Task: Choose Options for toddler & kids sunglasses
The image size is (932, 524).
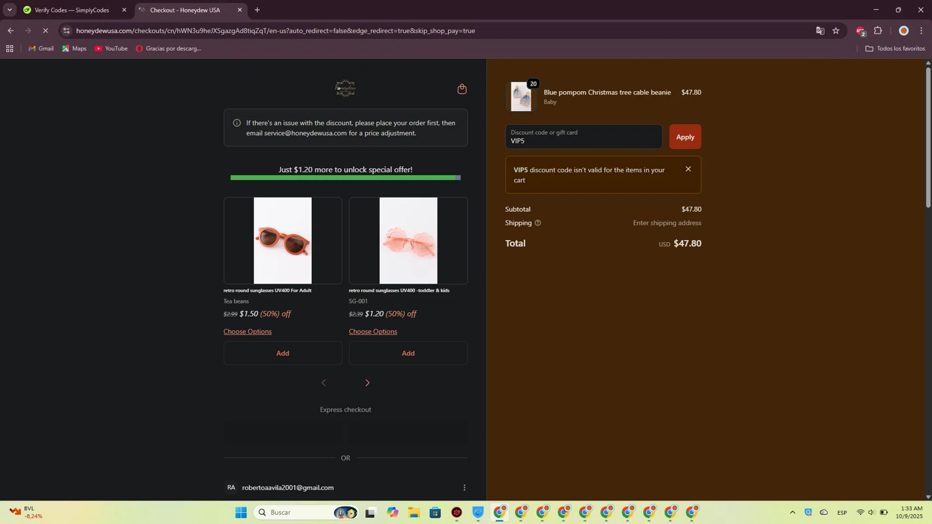Action: coord(373,332)
